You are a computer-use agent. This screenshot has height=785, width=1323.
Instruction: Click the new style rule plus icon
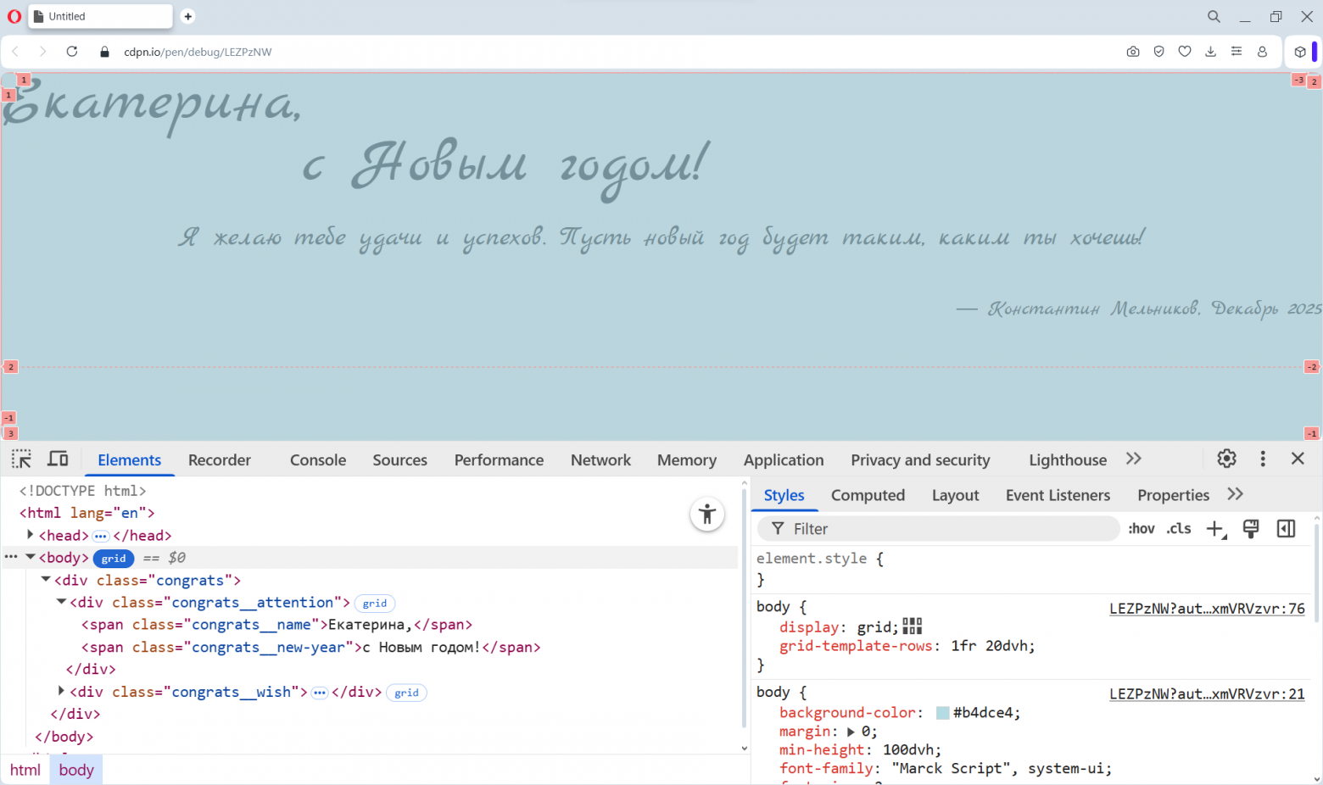tap(1215, 529)
